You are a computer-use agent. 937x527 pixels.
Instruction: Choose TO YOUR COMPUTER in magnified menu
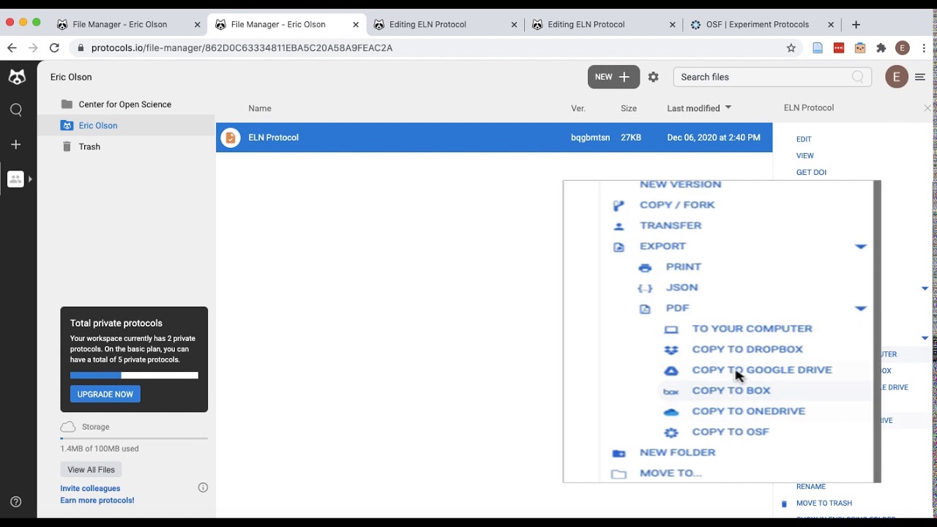[753, 329]
